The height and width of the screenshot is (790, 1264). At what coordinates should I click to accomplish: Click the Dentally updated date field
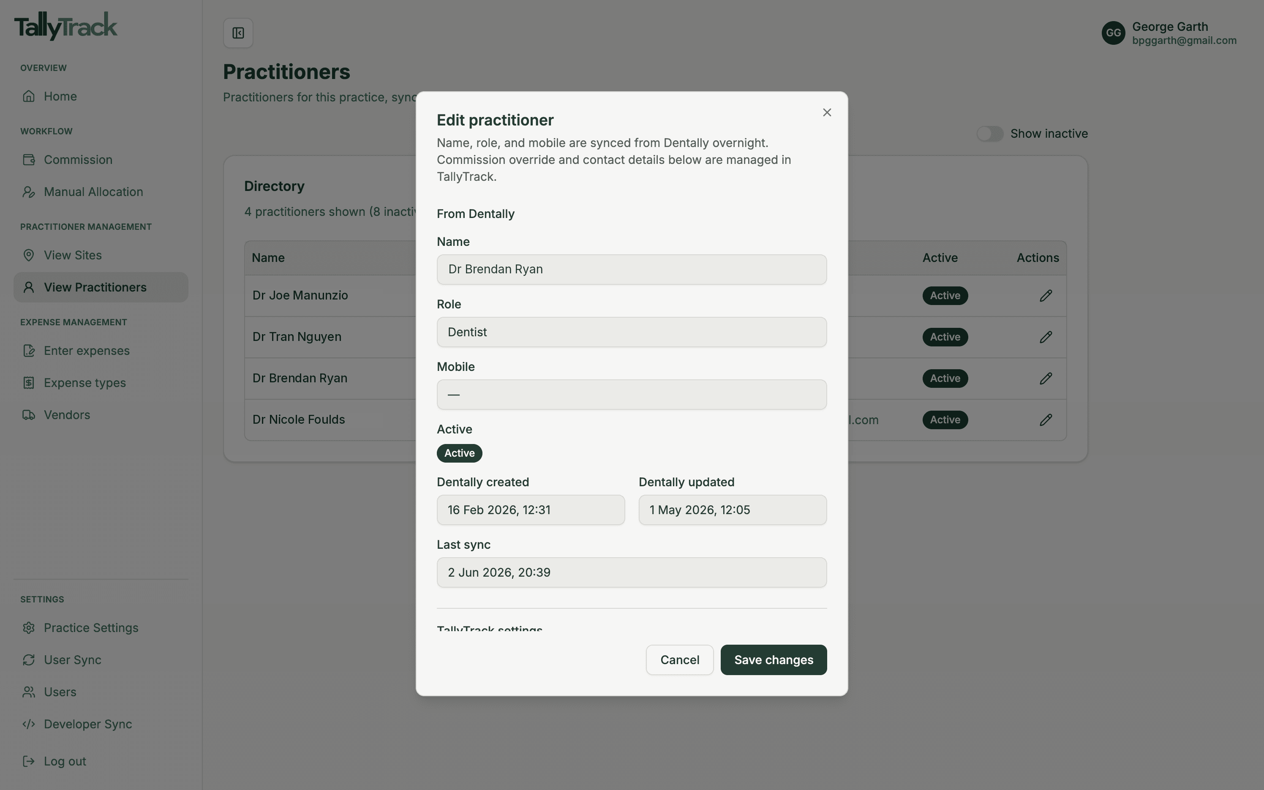click(x=732, y=510)
